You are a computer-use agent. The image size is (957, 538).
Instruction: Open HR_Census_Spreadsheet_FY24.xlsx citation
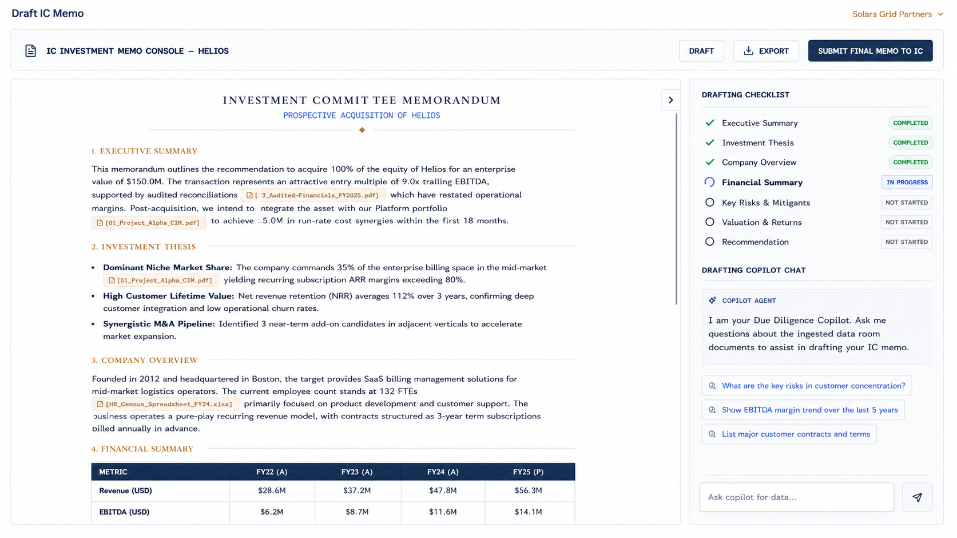[165, 404]
